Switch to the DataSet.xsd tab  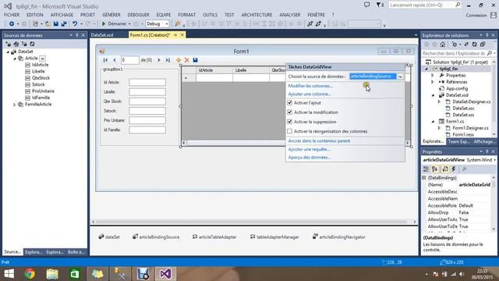[x=102, y=35]
